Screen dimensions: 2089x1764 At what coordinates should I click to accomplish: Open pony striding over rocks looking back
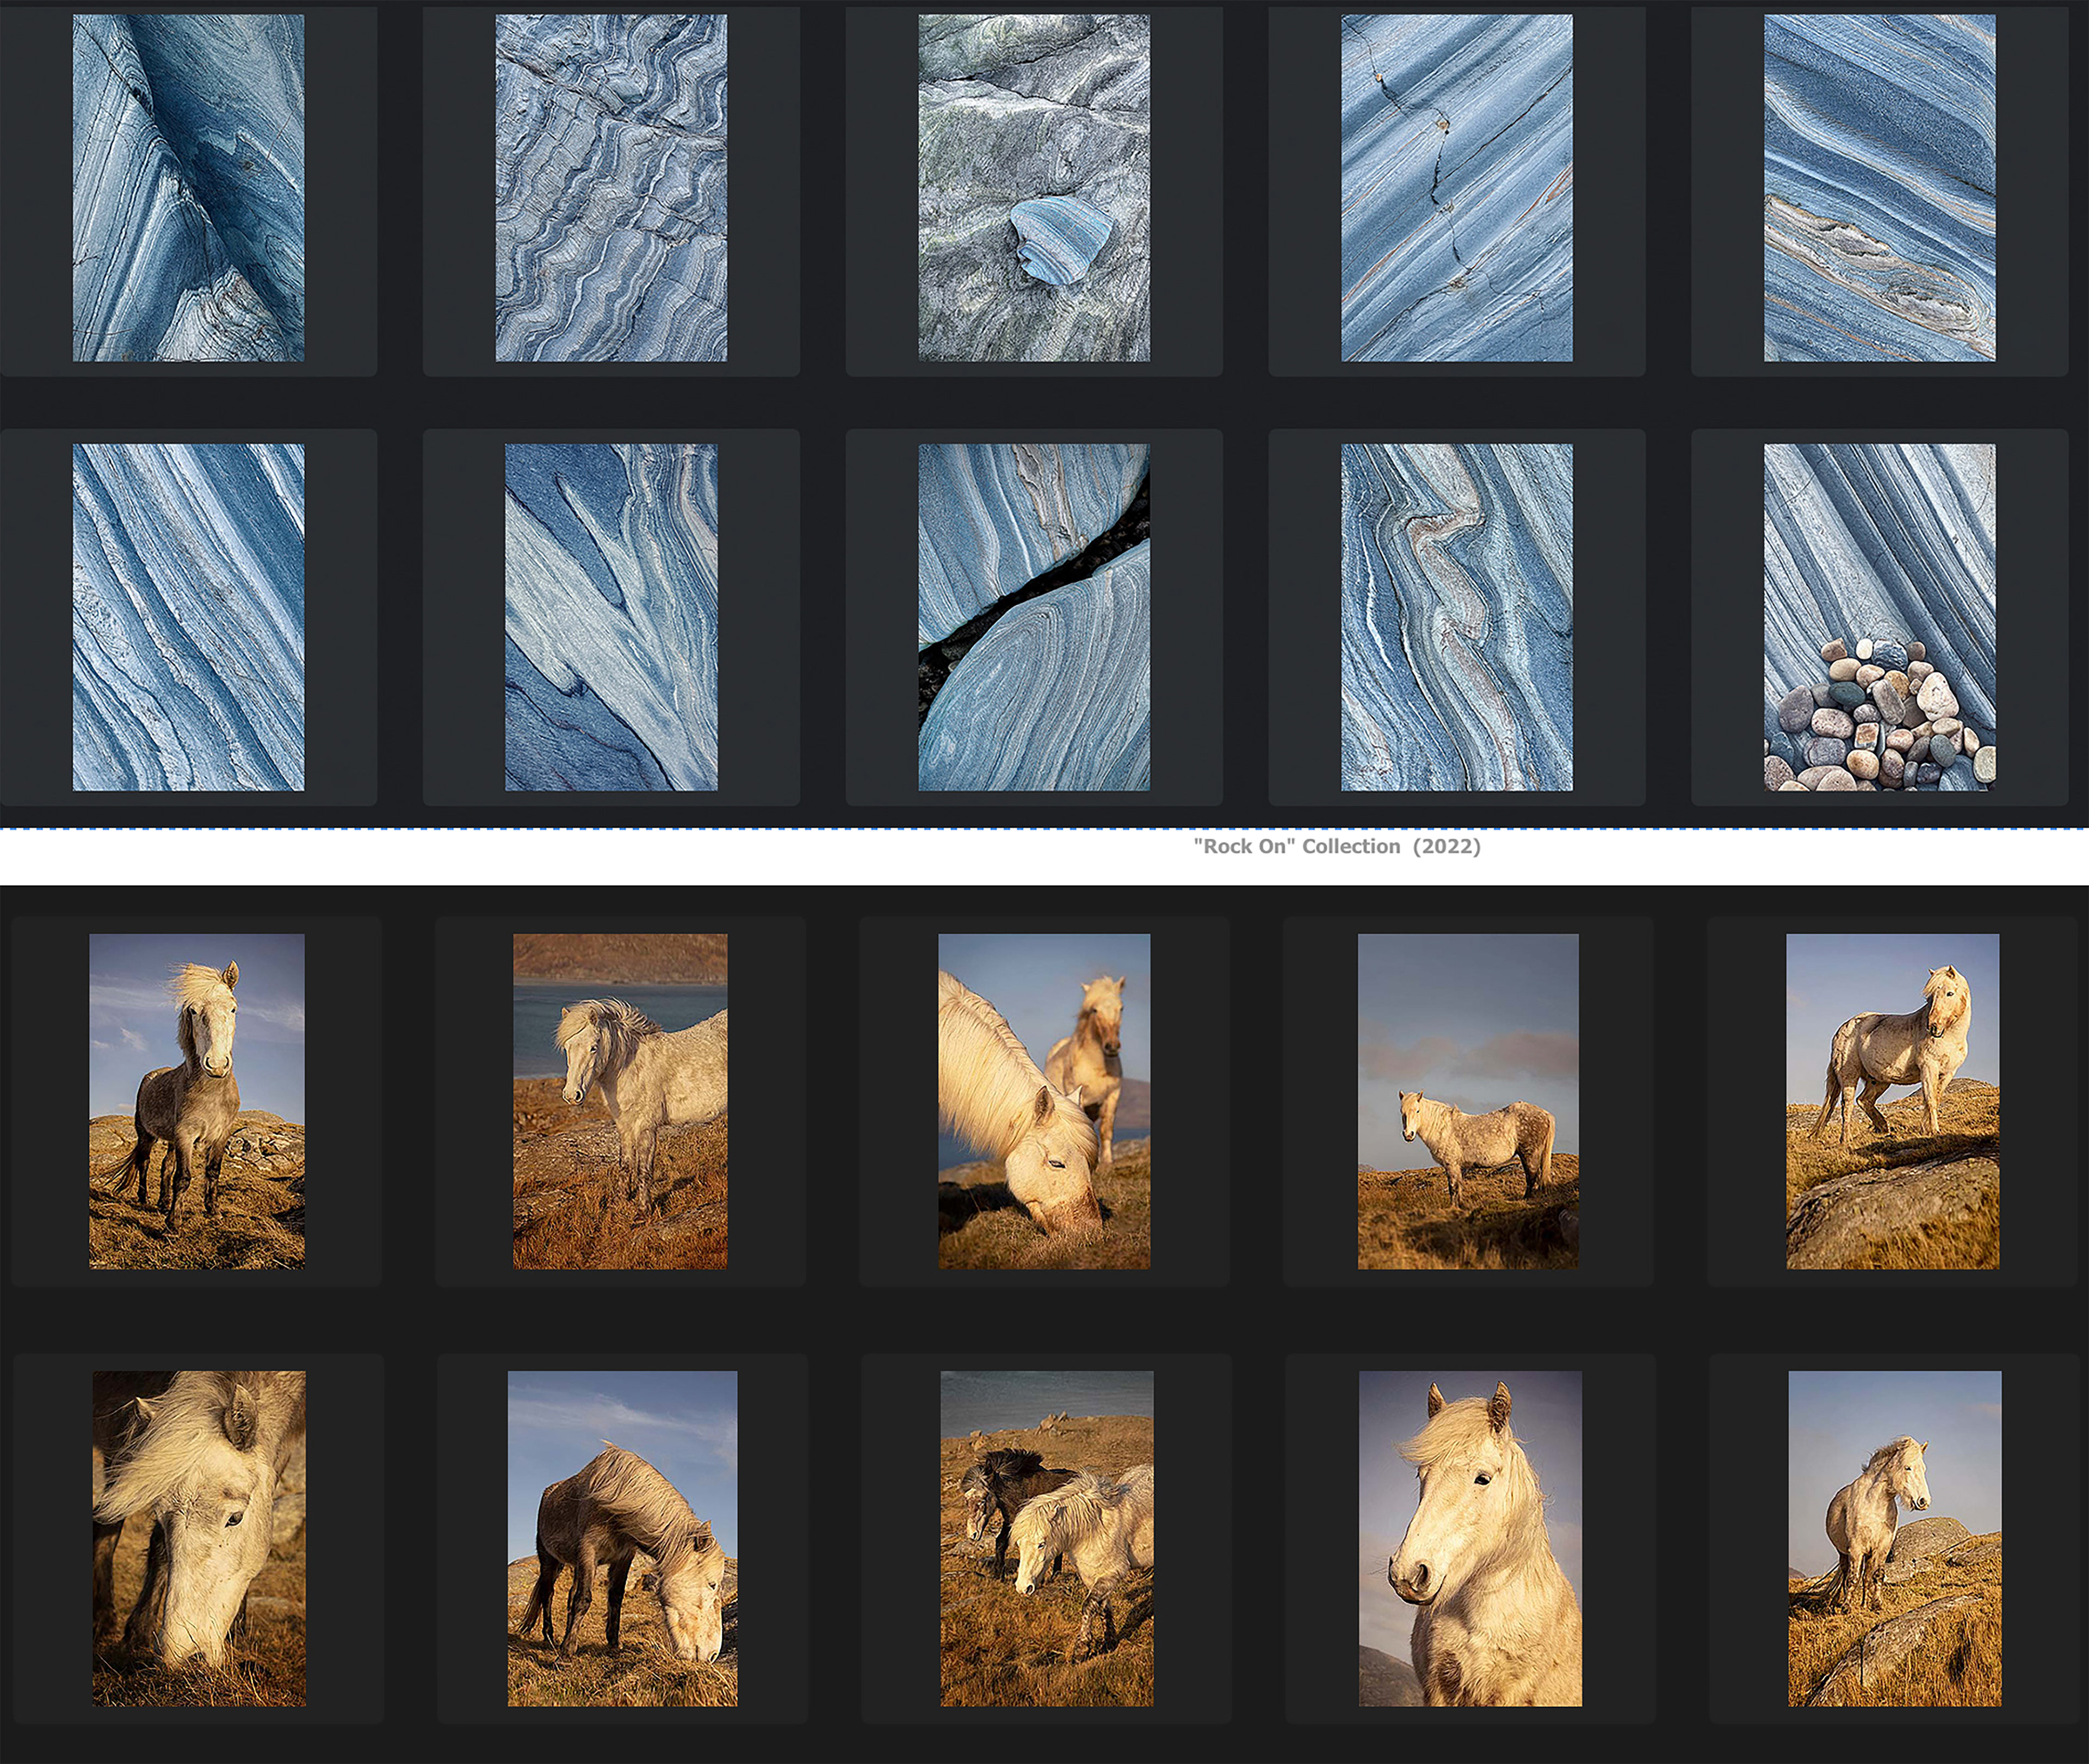point(1893,1101)
